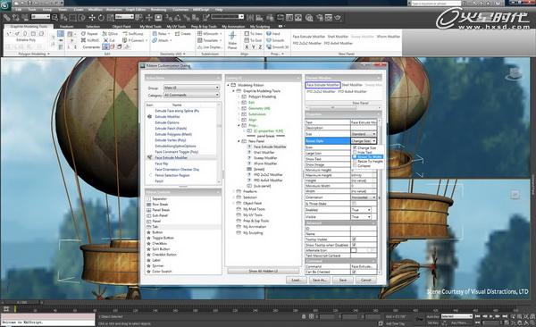Viewport: 536px width, 327px height.
Task: Check the Collapse option
Action: tap(355, 165)
